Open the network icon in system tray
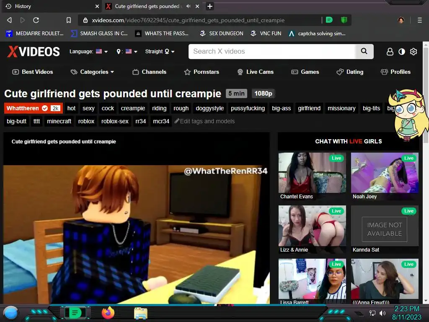429x322 pixels. click(x=372, y=313)
